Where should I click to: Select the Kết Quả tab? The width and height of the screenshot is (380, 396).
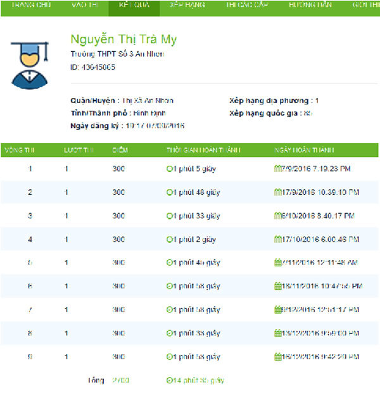(x=129, y=5)
